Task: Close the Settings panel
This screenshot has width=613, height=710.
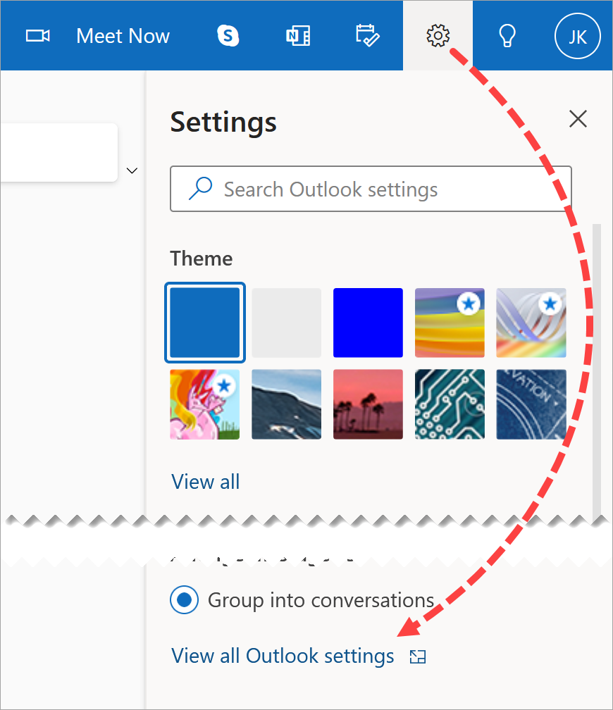Action: point(578,119)
